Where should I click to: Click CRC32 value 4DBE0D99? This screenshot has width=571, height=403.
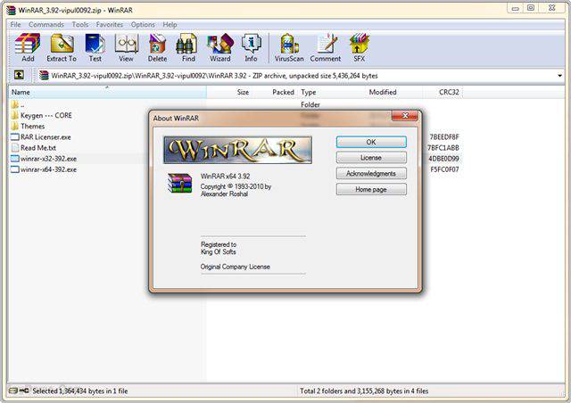[x=444, y=159]
